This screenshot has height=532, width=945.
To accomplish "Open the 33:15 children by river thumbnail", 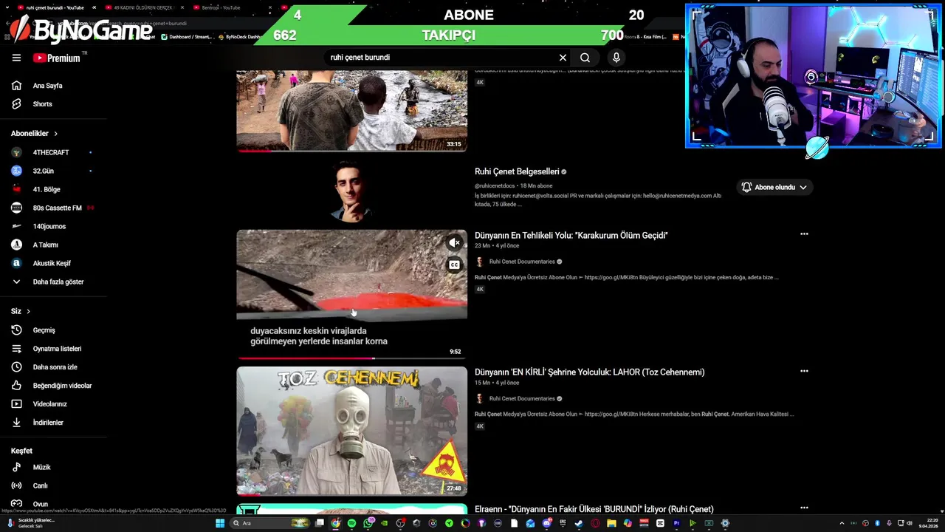I will [351, 111].
